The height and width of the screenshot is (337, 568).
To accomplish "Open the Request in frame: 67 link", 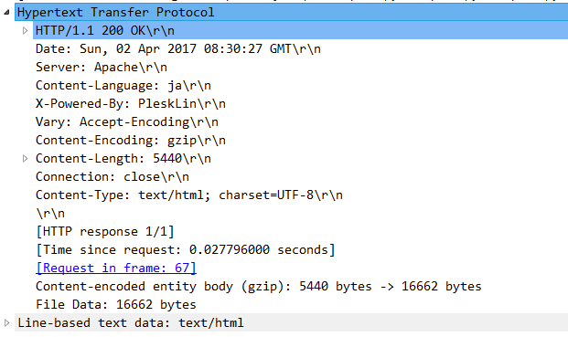I will coord(116,268).
